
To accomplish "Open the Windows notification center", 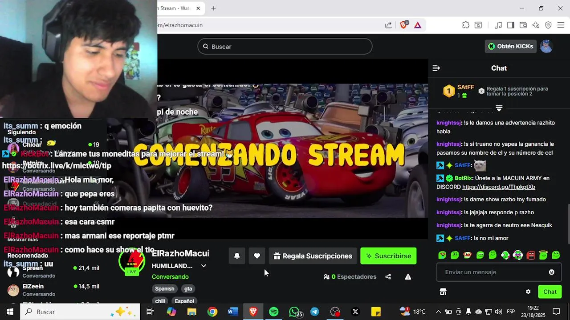I will coord(556,312).
